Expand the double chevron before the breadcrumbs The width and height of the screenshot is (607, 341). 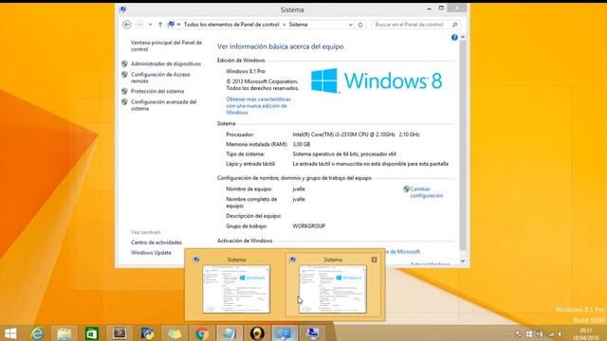coord(179,25)
